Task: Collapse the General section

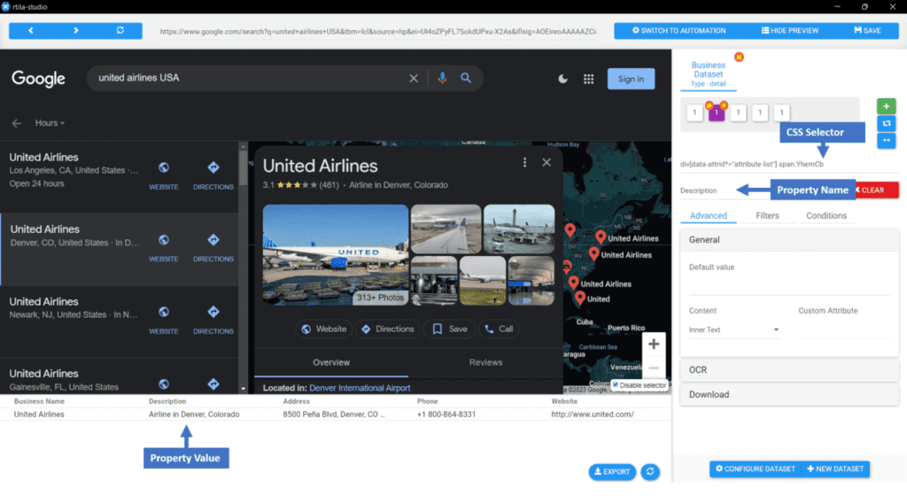Action: click(x=789, y=240)
